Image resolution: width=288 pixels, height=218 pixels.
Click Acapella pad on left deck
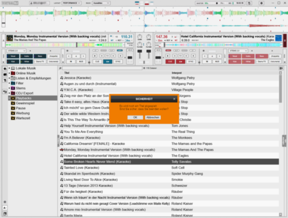[x=54, y=56]
